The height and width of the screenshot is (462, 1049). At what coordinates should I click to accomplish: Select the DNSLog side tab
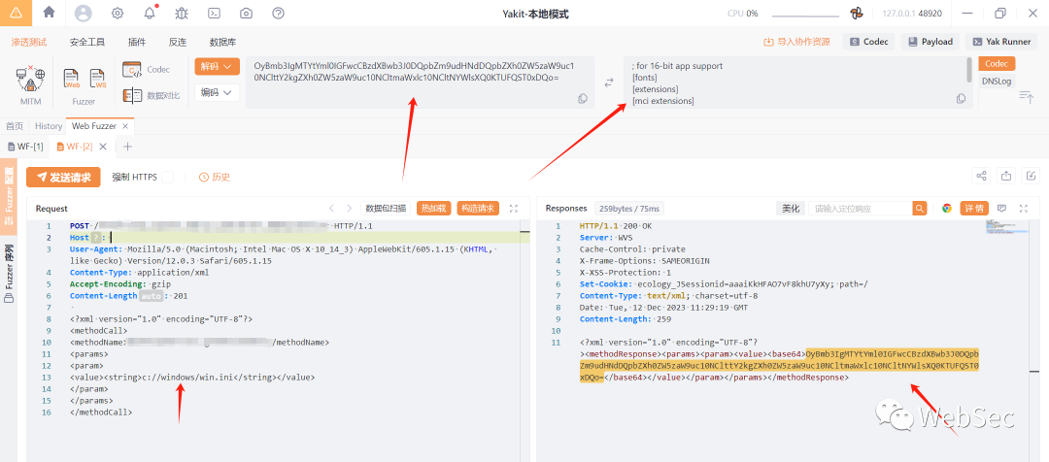(997, 81)
